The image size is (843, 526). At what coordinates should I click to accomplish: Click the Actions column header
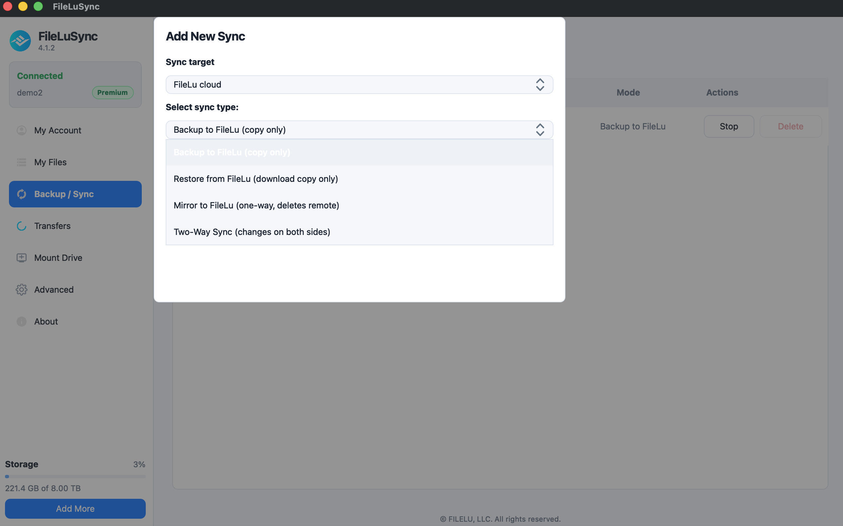tap(722, 93)
